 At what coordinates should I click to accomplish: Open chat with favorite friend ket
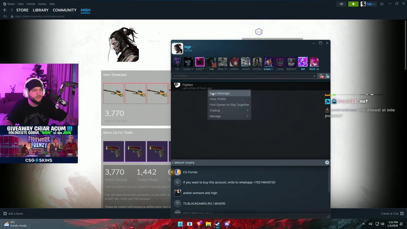coord(303,64)
